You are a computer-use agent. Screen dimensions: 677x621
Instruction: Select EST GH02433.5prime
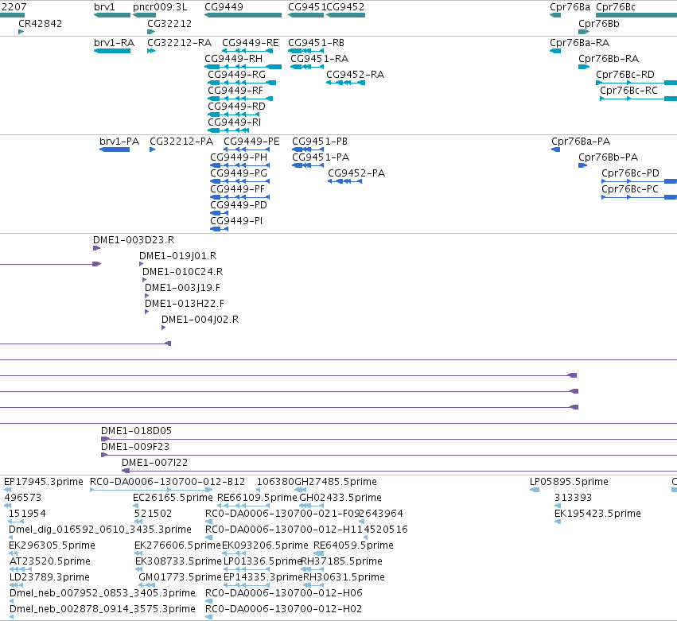click(x=340, y=498)
